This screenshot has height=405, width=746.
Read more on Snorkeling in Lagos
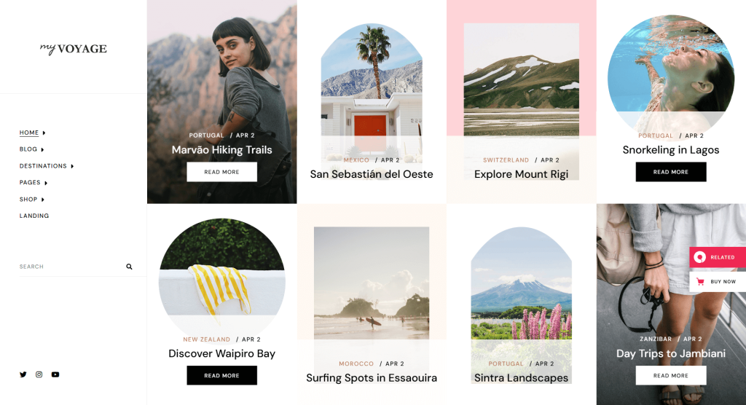pyautogui.click(x=671, y=172)
